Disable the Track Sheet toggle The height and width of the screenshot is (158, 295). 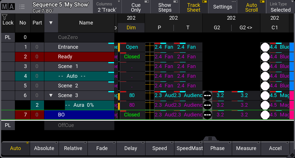pos(194,7)
